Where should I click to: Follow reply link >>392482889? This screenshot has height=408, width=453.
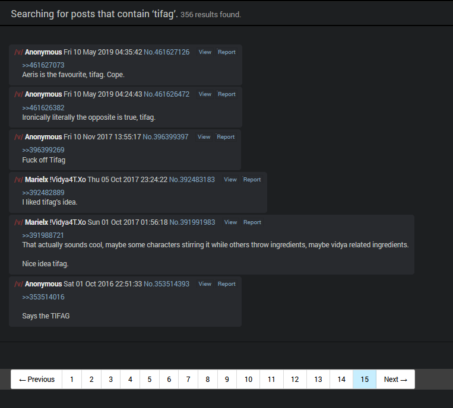[43, 193]
